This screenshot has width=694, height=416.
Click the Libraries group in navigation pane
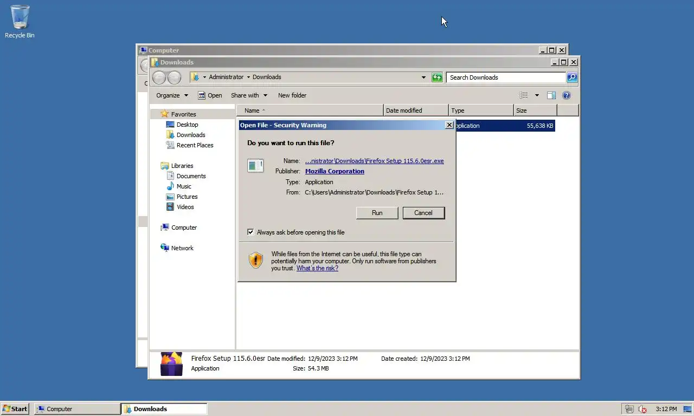182,166
